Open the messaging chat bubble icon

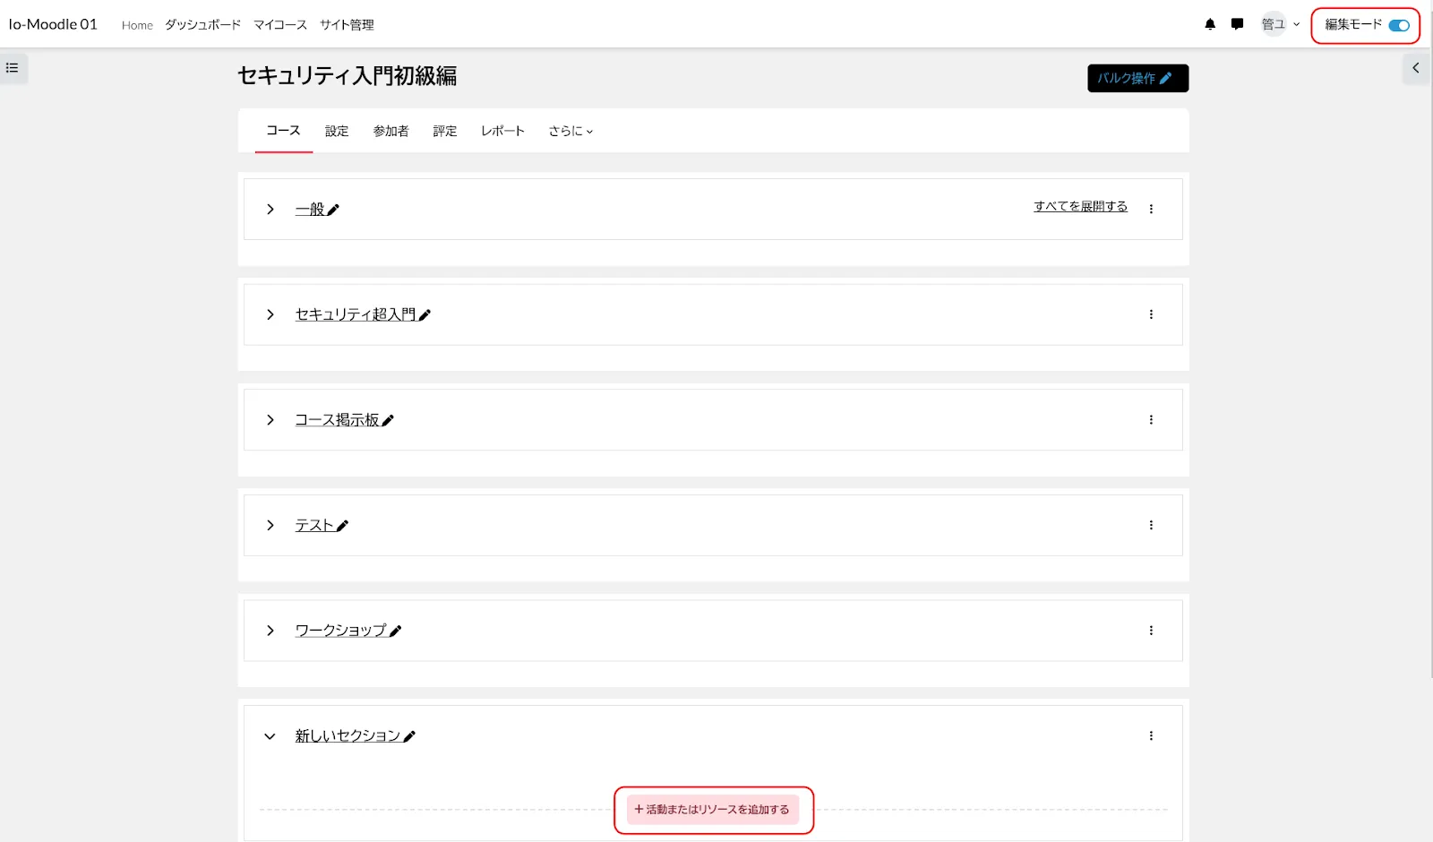(x=1237, y=25)
